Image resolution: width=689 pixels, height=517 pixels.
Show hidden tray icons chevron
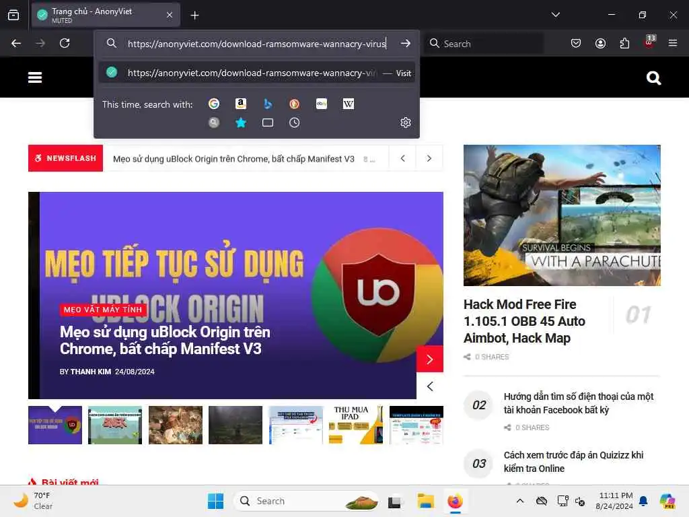(x=520, y=501)
